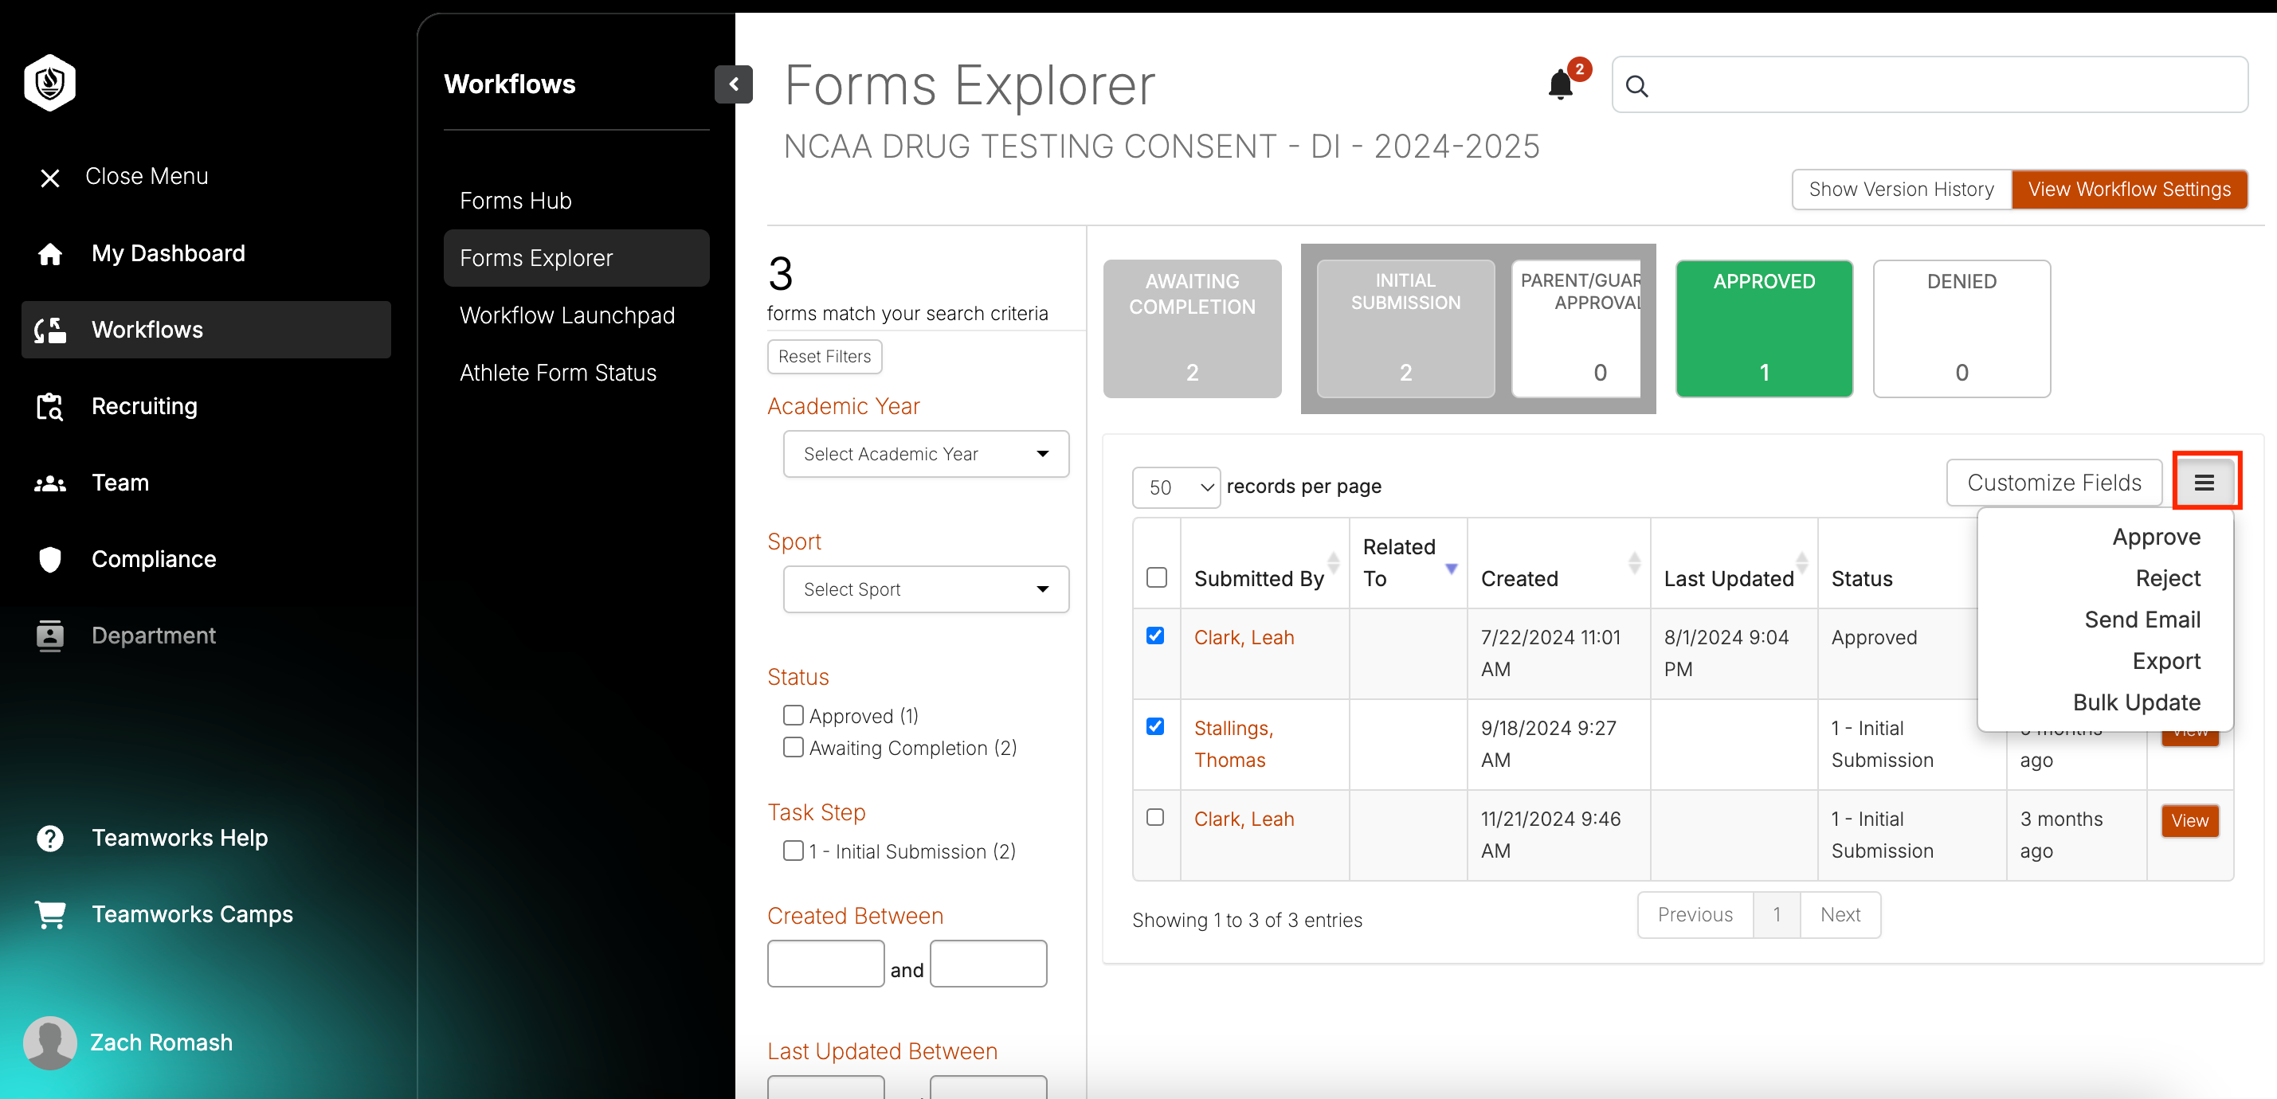
Task: Uncheck the first Clark, Leah row
Action: [1155, 636]
